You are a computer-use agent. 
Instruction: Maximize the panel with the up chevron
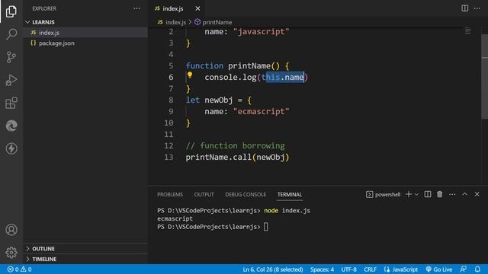pos(464,194)
